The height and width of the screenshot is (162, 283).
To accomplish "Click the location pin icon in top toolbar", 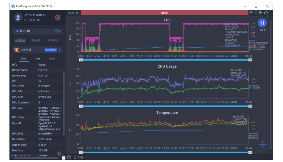I will (x=251, y=13).
